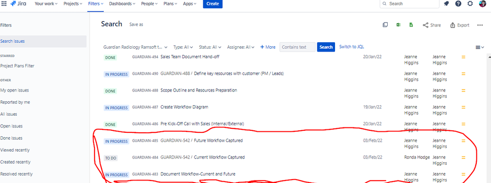
Task: Open Resolved recently filter
Action: [x=16, y=174]
